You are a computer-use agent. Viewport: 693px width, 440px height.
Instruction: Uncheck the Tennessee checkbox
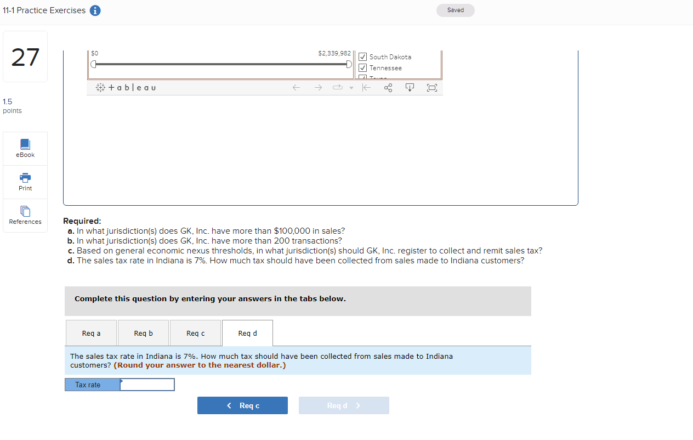pos(362,68)
